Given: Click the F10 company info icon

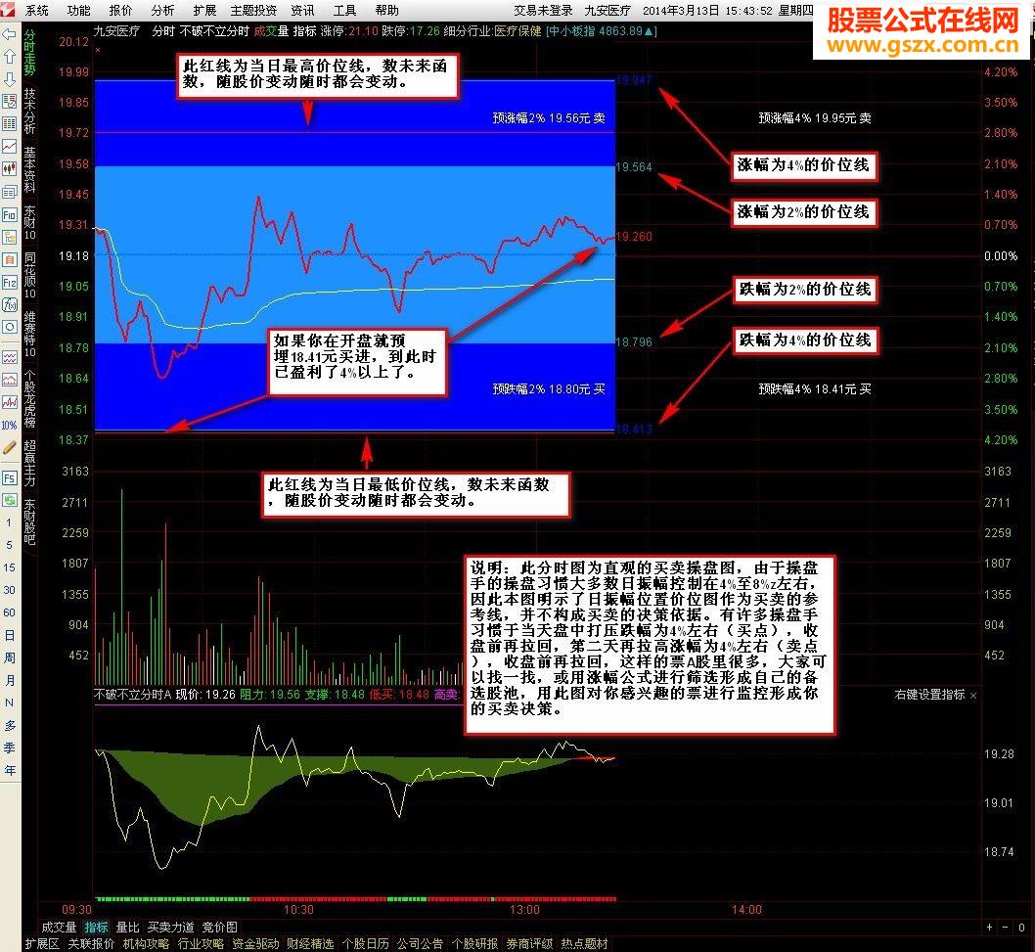Looking at the screenshot, I should click(9, 215).
